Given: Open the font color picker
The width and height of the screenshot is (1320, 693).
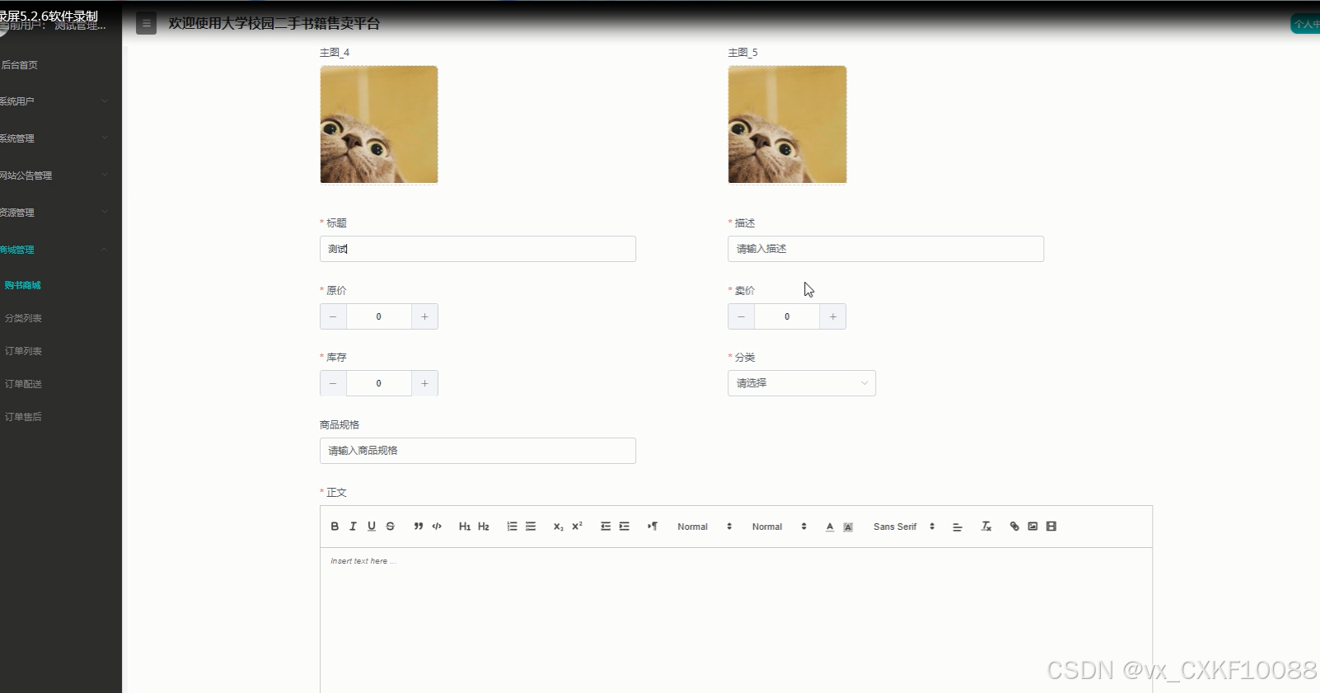Looking at the screenshot, I should click(x=830, y=527).
